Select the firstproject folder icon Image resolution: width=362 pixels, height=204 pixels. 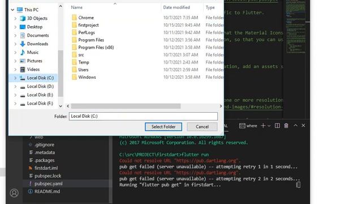74,25
